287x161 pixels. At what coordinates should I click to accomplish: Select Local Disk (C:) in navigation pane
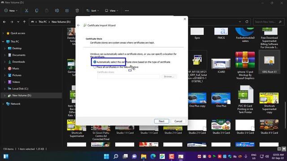(x=20, y=89)
